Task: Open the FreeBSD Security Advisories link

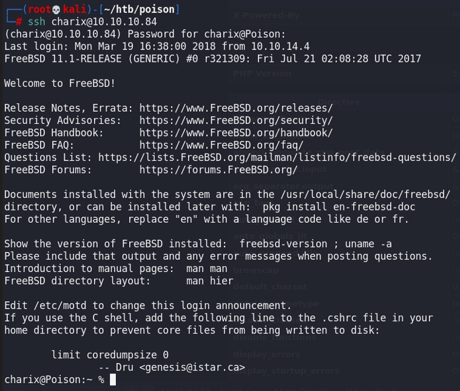Action: coord(236,120)
